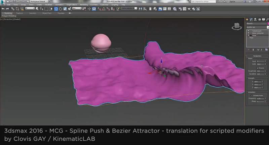
Task: Switch to the Motion command panel tab
Action: [259, 19]
